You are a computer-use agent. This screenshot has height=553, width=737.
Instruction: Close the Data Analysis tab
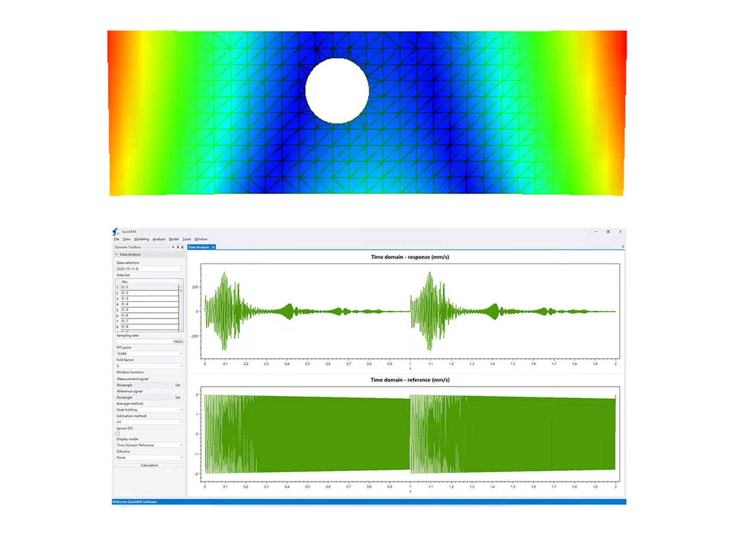pyautogui.click(x=213, y=247)
